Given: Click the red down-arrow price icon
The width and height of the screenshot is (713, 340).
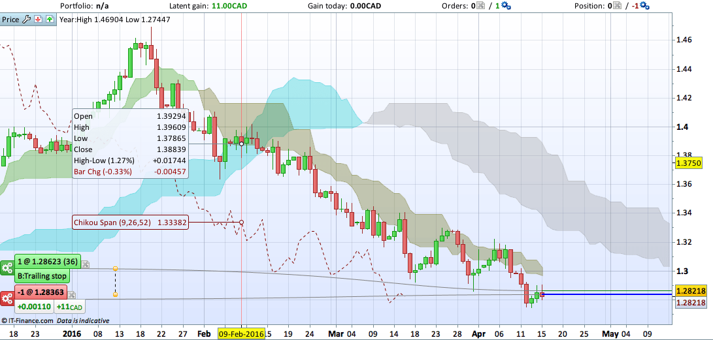Looking at the screenshot, I should 38,20.
